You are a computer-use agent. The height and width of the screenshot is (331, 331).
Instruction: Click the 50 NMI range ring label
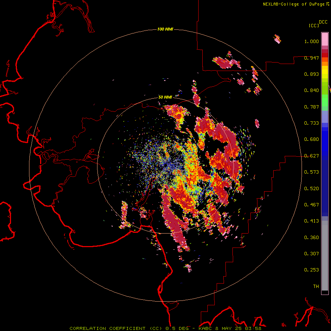(165, 97)
